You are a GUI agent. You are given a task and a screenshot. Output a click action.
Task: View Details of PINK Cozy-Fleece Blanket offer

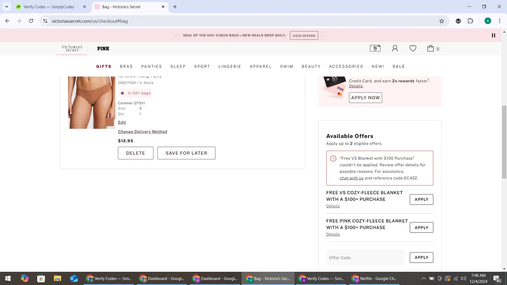(x=333, y=234)
